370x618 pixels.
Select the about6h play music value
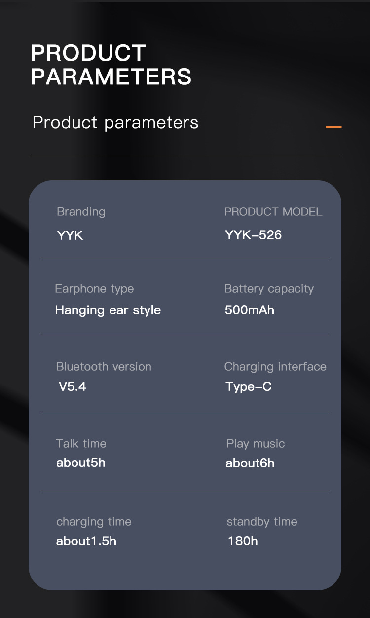coord(250,463)
